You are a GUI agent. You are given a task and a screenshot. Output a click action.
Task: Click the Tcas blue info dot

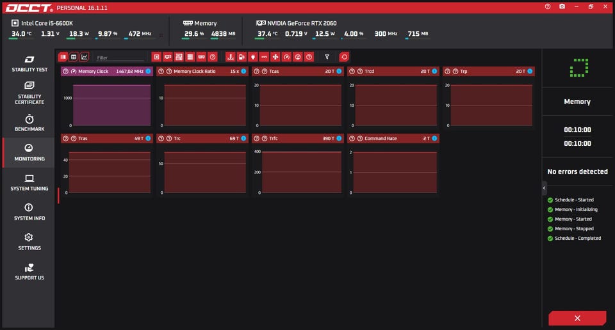(x=339, y=71)
